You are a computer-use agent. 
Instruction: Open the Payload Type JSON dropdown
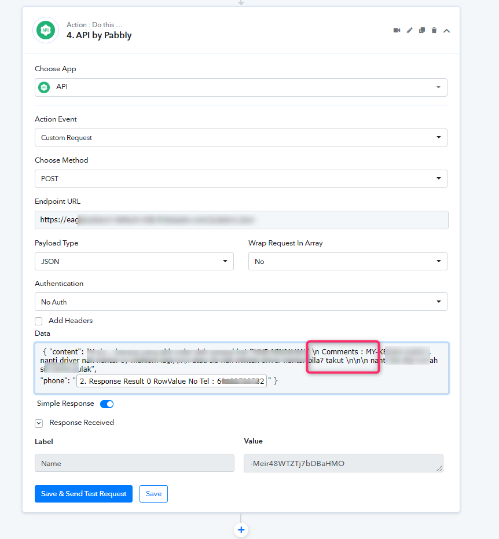[134, 262]
